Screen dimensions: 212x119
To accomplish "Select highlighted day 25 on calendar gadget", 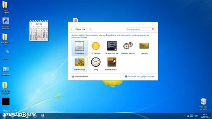I will 39,37.
